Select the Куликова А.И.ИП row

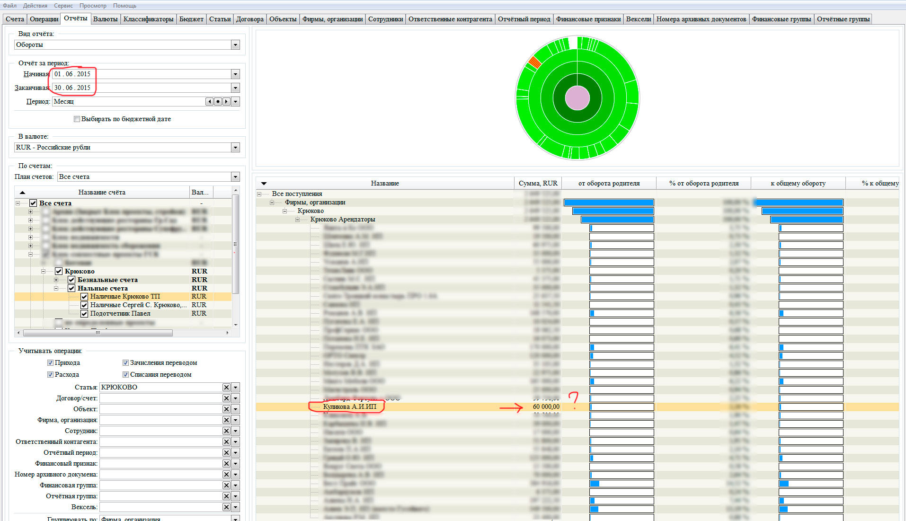(350, 407)
